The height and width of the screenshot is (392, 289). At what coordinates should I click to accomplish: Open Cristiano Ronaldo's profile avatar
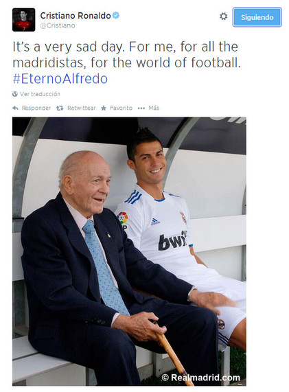pyautogui.click(x=24, y=20)
